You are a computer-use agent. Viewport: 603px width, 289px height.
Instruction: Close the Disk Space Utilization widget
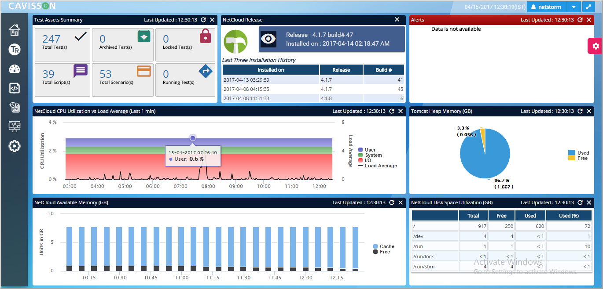(589, 202)
